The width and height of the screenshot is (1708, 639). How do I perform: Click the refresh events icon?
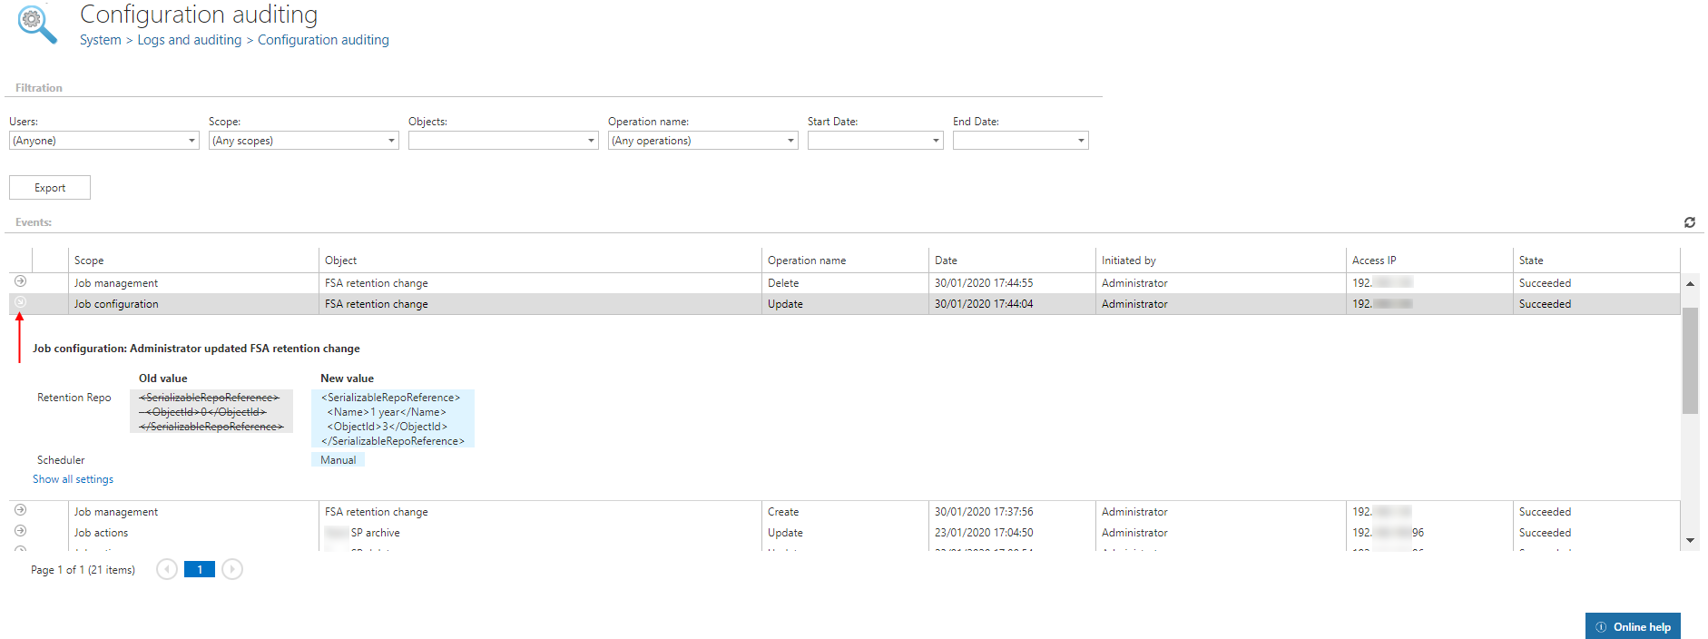tap(1689, 222)
